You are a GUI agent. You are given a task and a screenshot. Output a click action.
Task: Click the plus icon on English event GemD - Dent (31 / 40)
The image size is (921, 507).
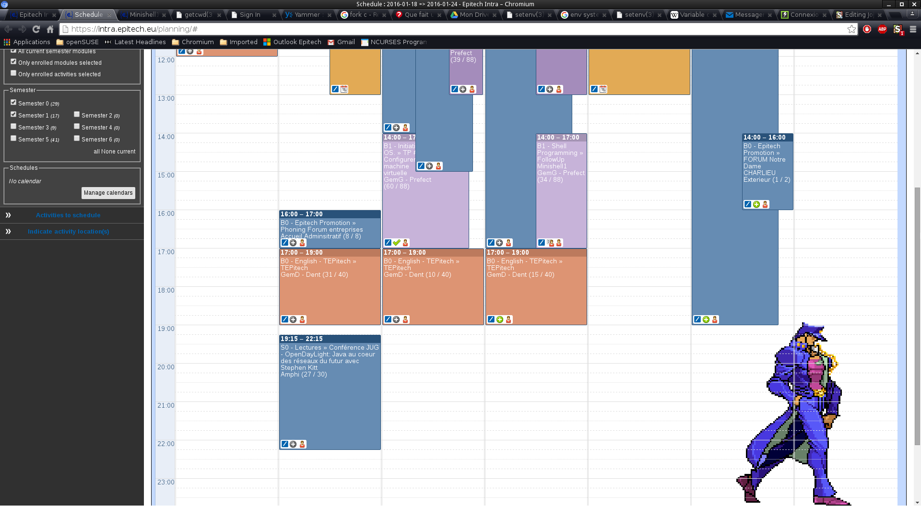click(x=293, y=319)
